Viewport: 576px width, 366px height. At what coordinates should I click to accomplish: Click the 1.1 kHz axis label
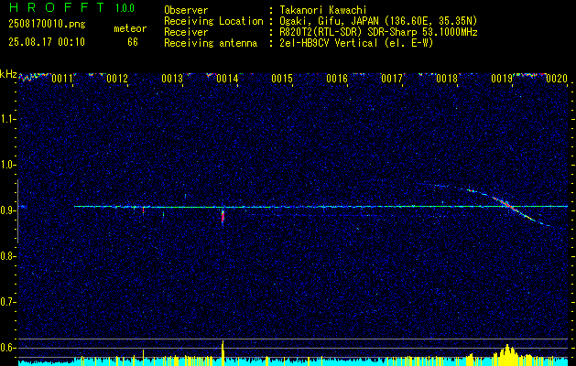pos(6,119)
